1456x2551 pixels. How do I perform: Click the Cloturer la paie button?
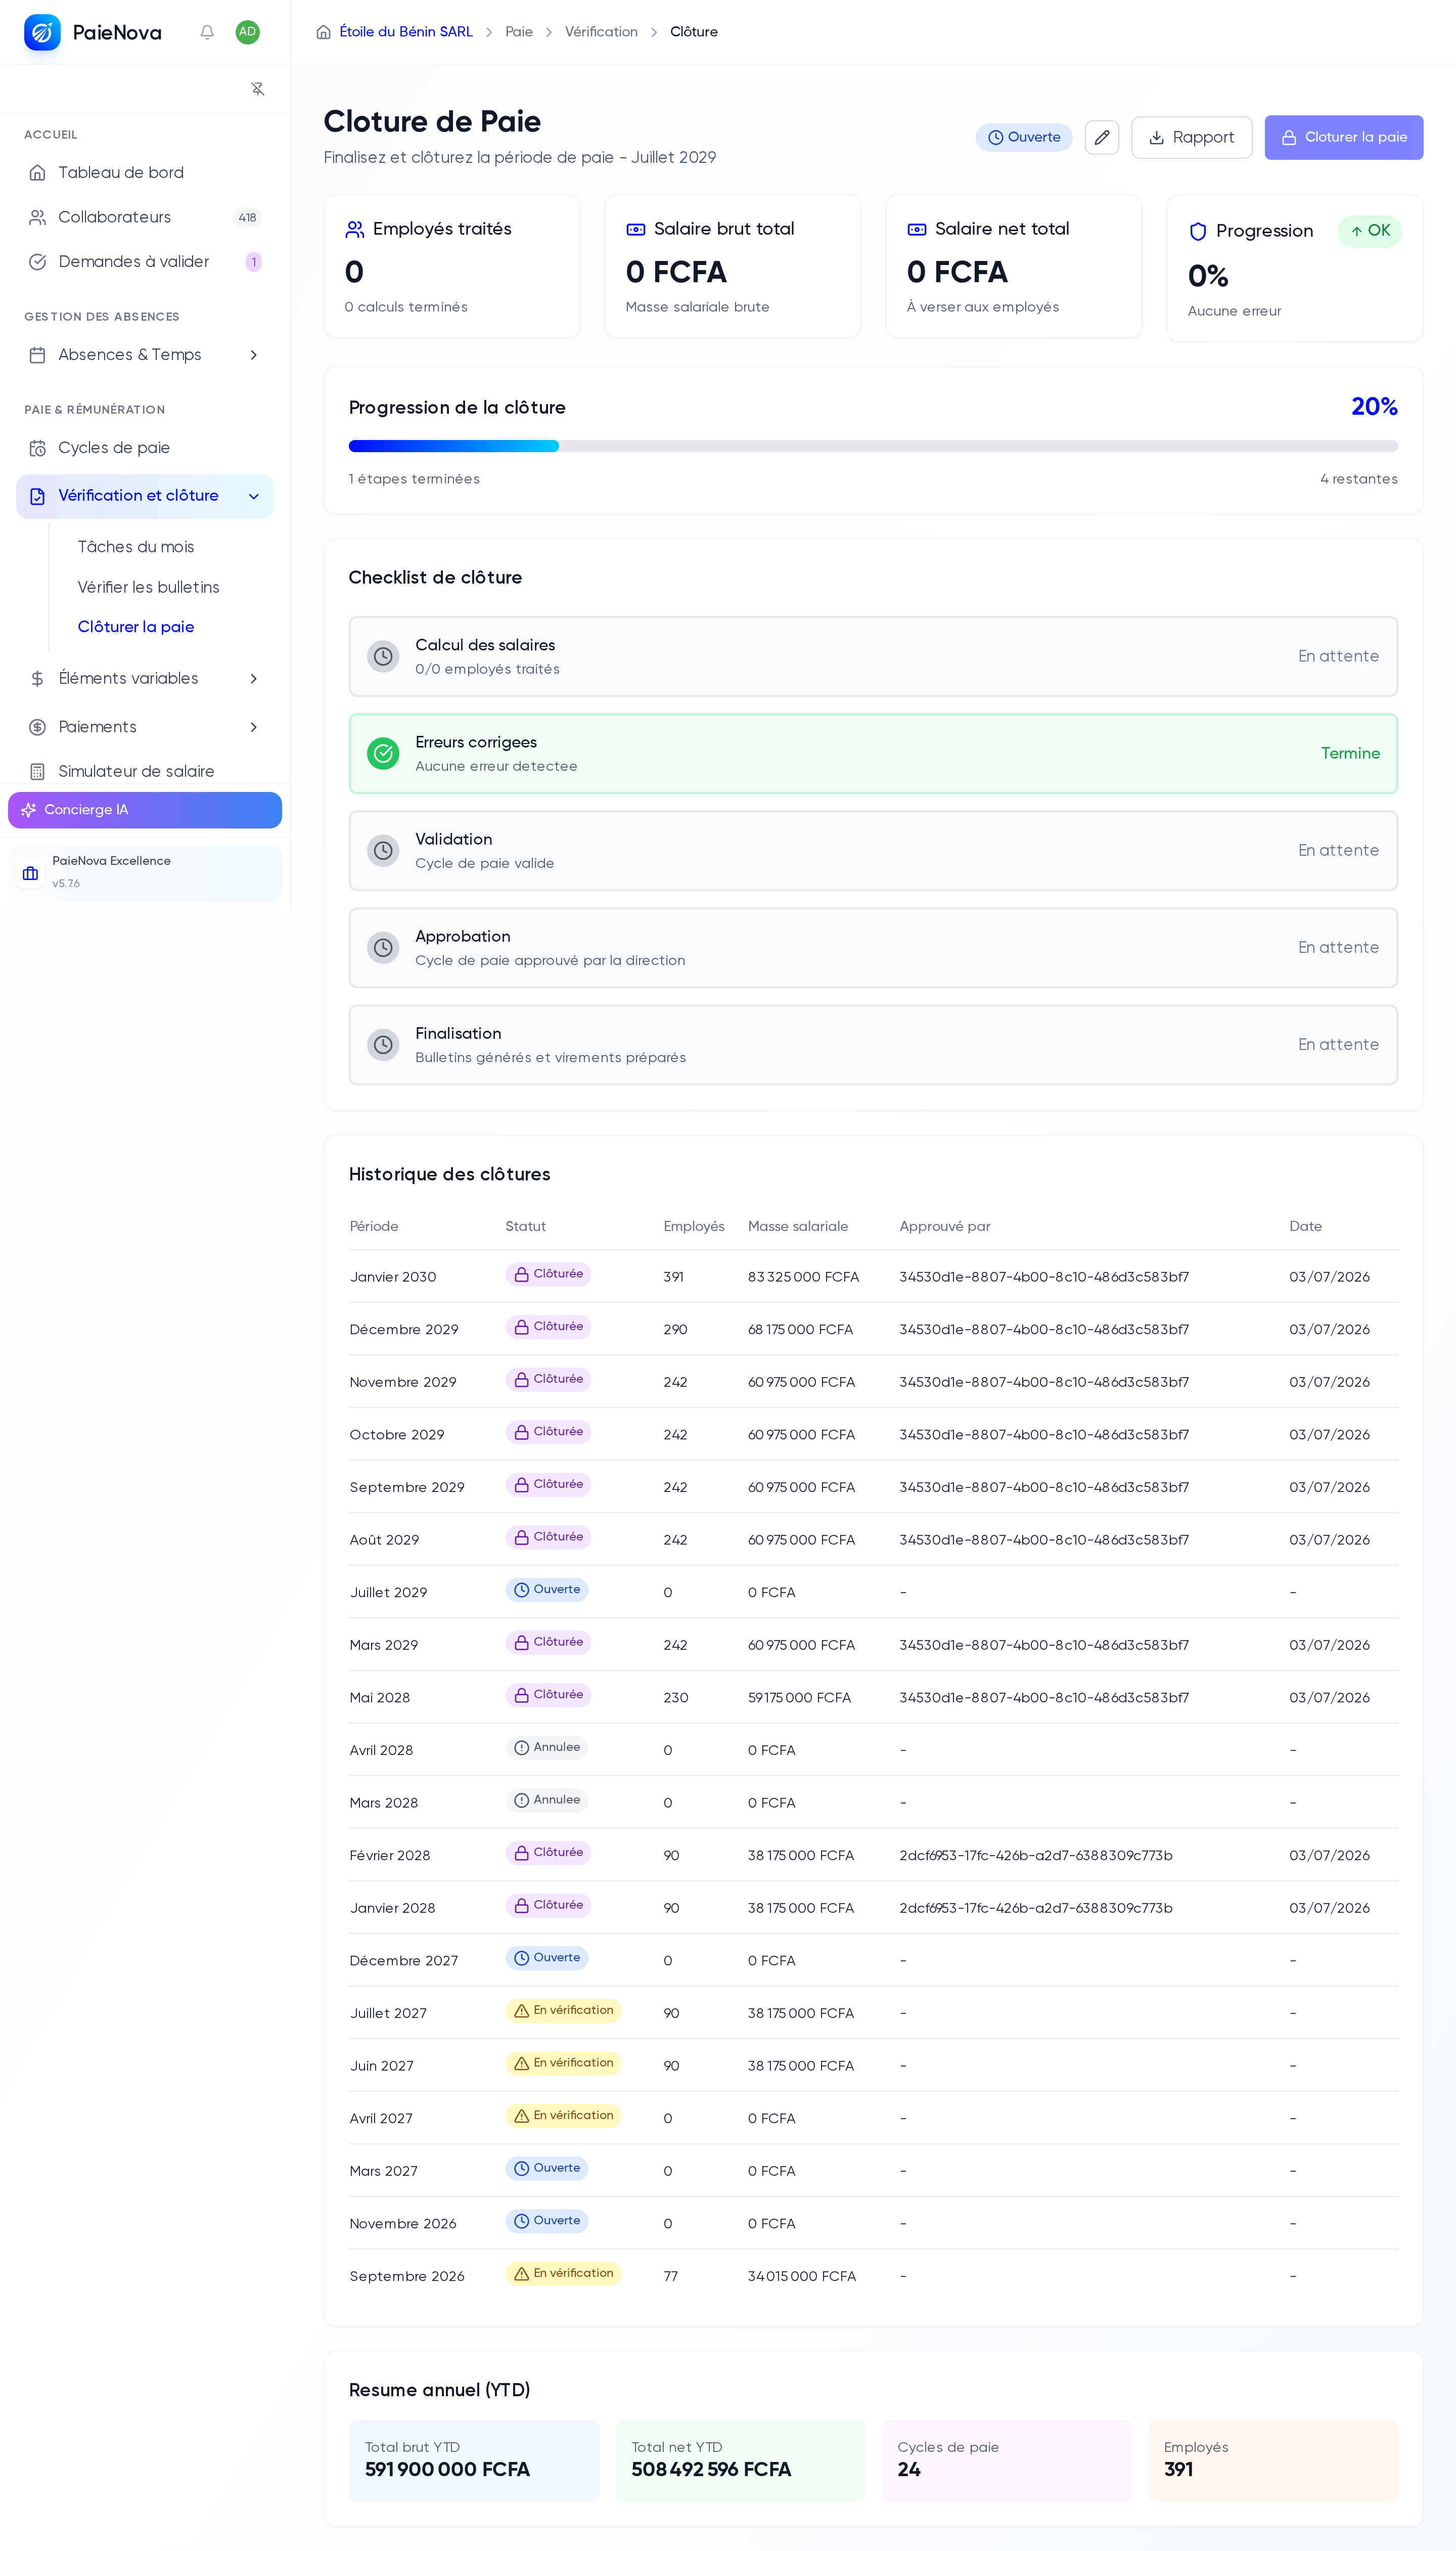pos(1343,137)
